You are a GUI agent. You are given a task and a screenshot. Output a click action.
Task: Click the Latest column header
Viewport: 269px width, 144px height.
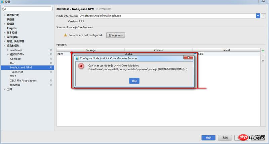coord(226,50)
